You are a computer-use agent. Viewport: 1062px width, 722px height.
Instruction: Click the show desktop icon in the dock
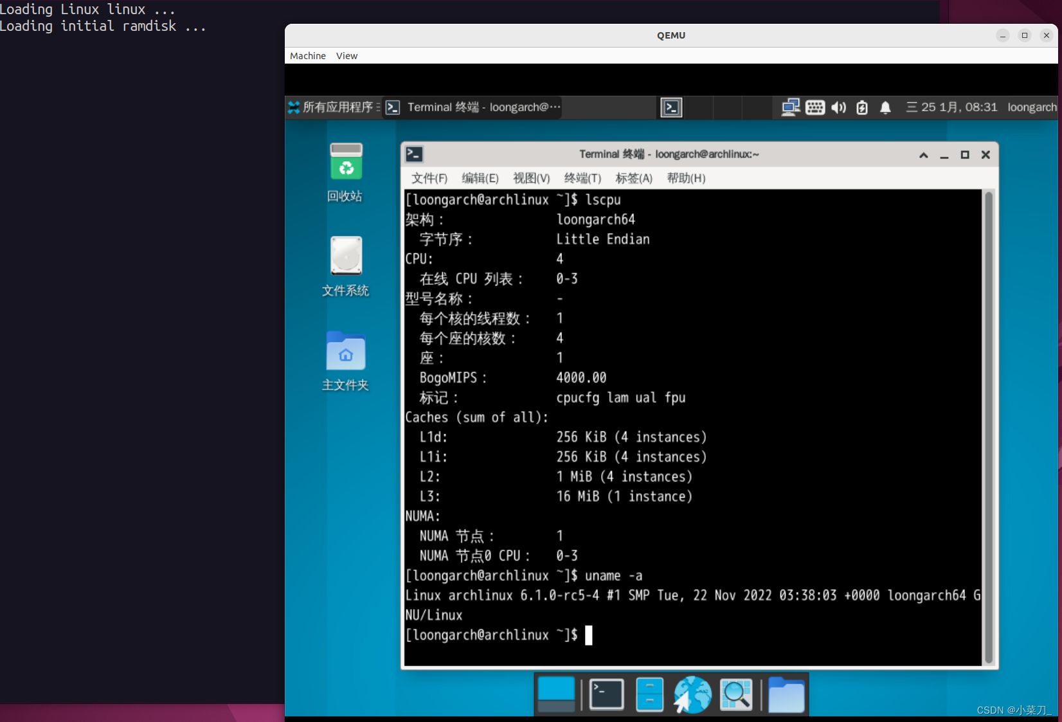tap(556, 694)
